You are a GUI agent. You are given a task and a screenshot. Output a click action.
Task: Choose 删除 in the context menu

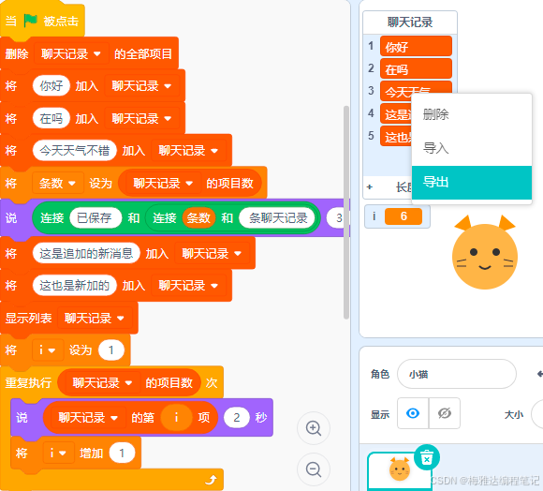click(x=472, y=114)
